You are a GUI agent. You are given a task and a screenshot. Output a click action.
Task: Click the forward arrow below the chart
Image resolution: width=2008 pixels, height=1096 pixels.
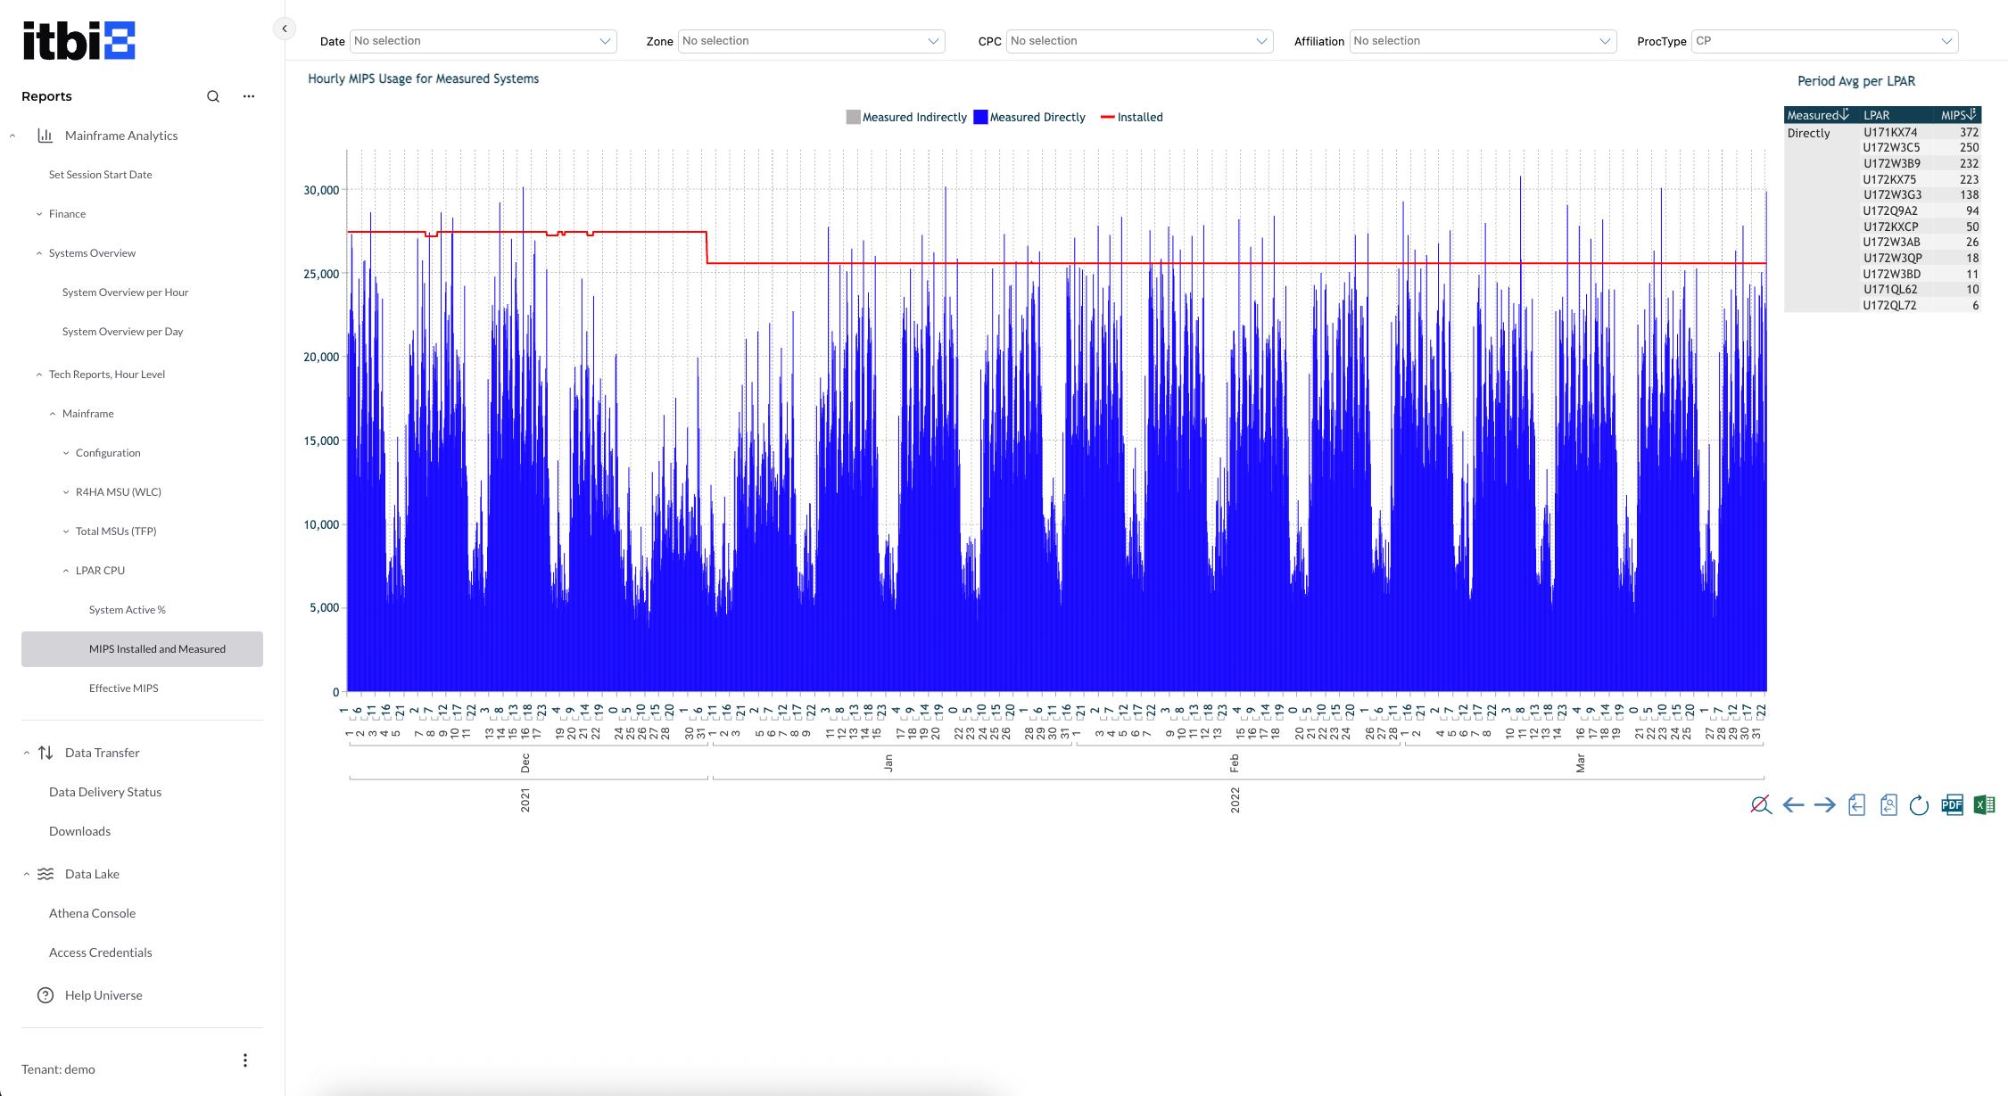coord(1825,805)
